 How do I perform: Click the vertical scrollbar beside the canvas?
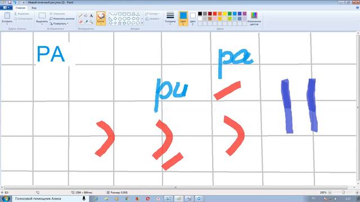tap(358, 107)
